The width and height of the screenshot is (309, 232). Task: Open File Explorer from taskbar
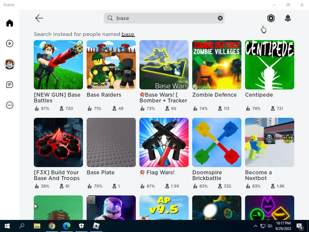37,226
